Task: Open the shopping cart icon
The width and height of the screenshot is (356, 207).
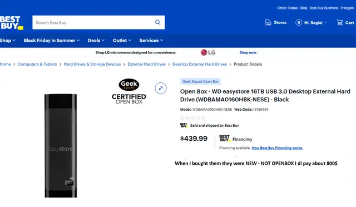Action: (x=340, y=22)
